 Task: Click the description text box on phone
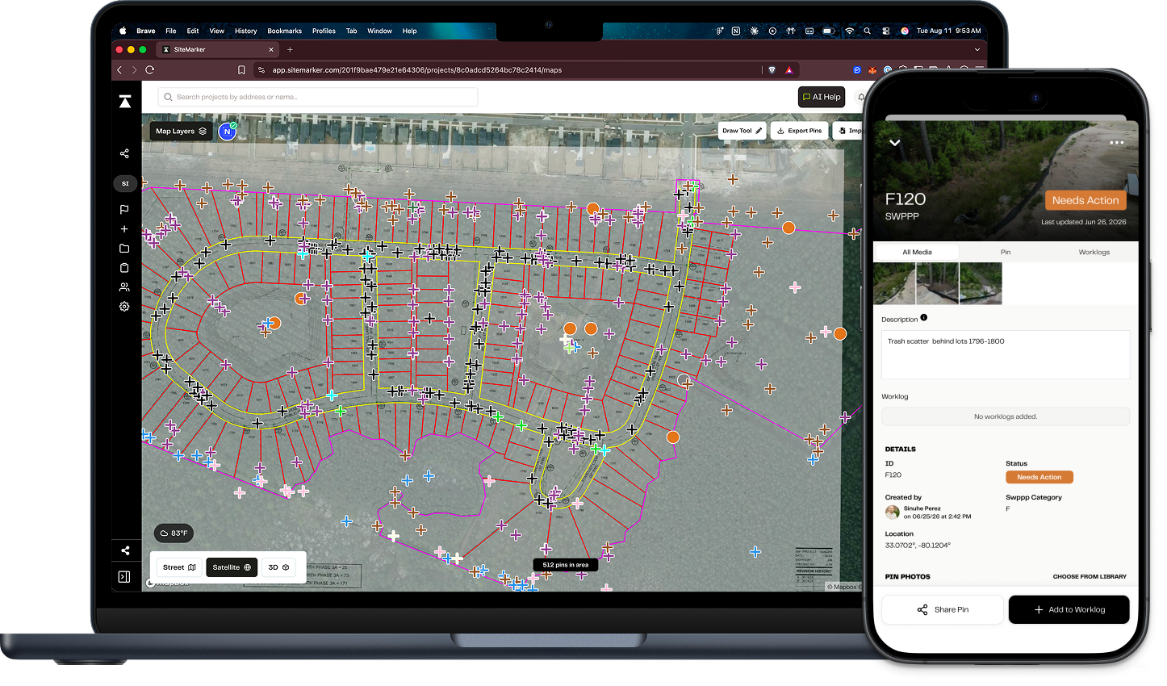point(1006,354)
